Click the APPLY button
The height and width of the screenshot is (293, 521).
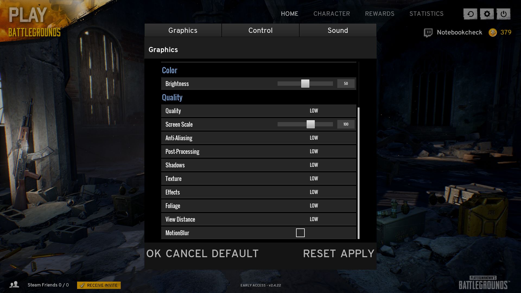pyautogui.click(x=357, y=254)
